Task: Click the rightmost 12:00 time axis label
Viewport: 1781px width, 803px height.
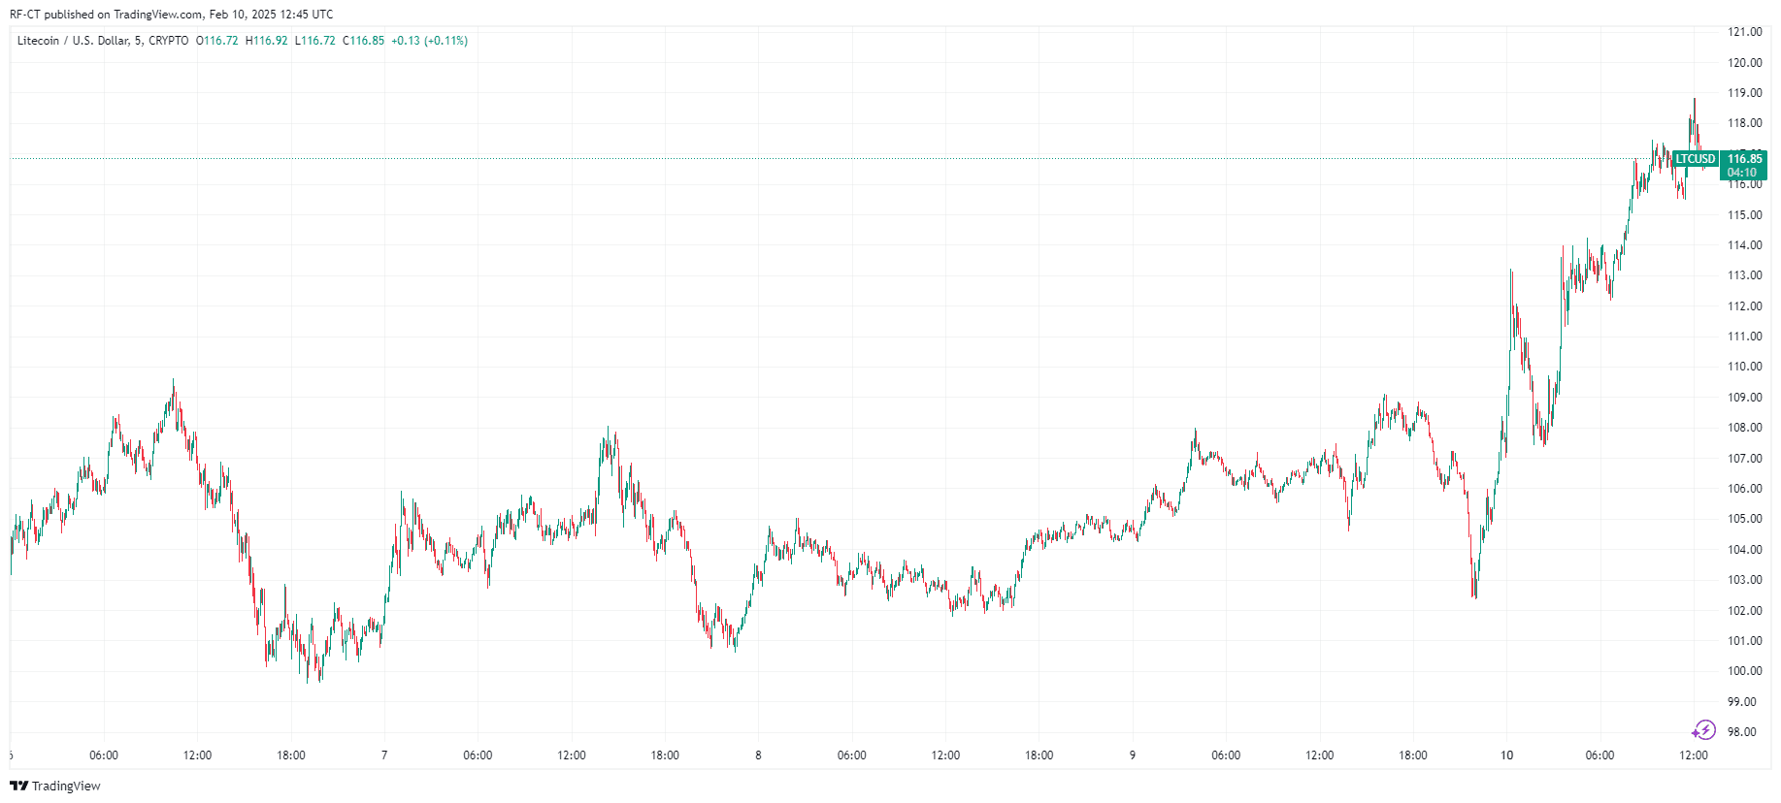Action: [x=1693, y=755]
